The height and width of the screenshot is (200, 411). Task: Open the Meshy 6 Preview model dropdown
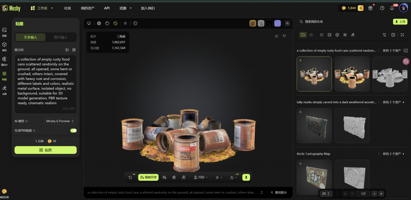pos(60,121)
